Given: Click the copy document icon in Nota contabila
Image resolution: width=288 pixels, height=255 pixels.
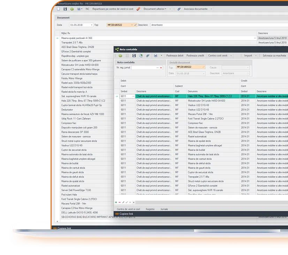Looking at the screenshot, I should (140, 56).
